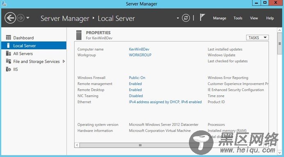The image size is (284, 157).
Task: Click the Local Server icon
Action: [x=8, y=46]
